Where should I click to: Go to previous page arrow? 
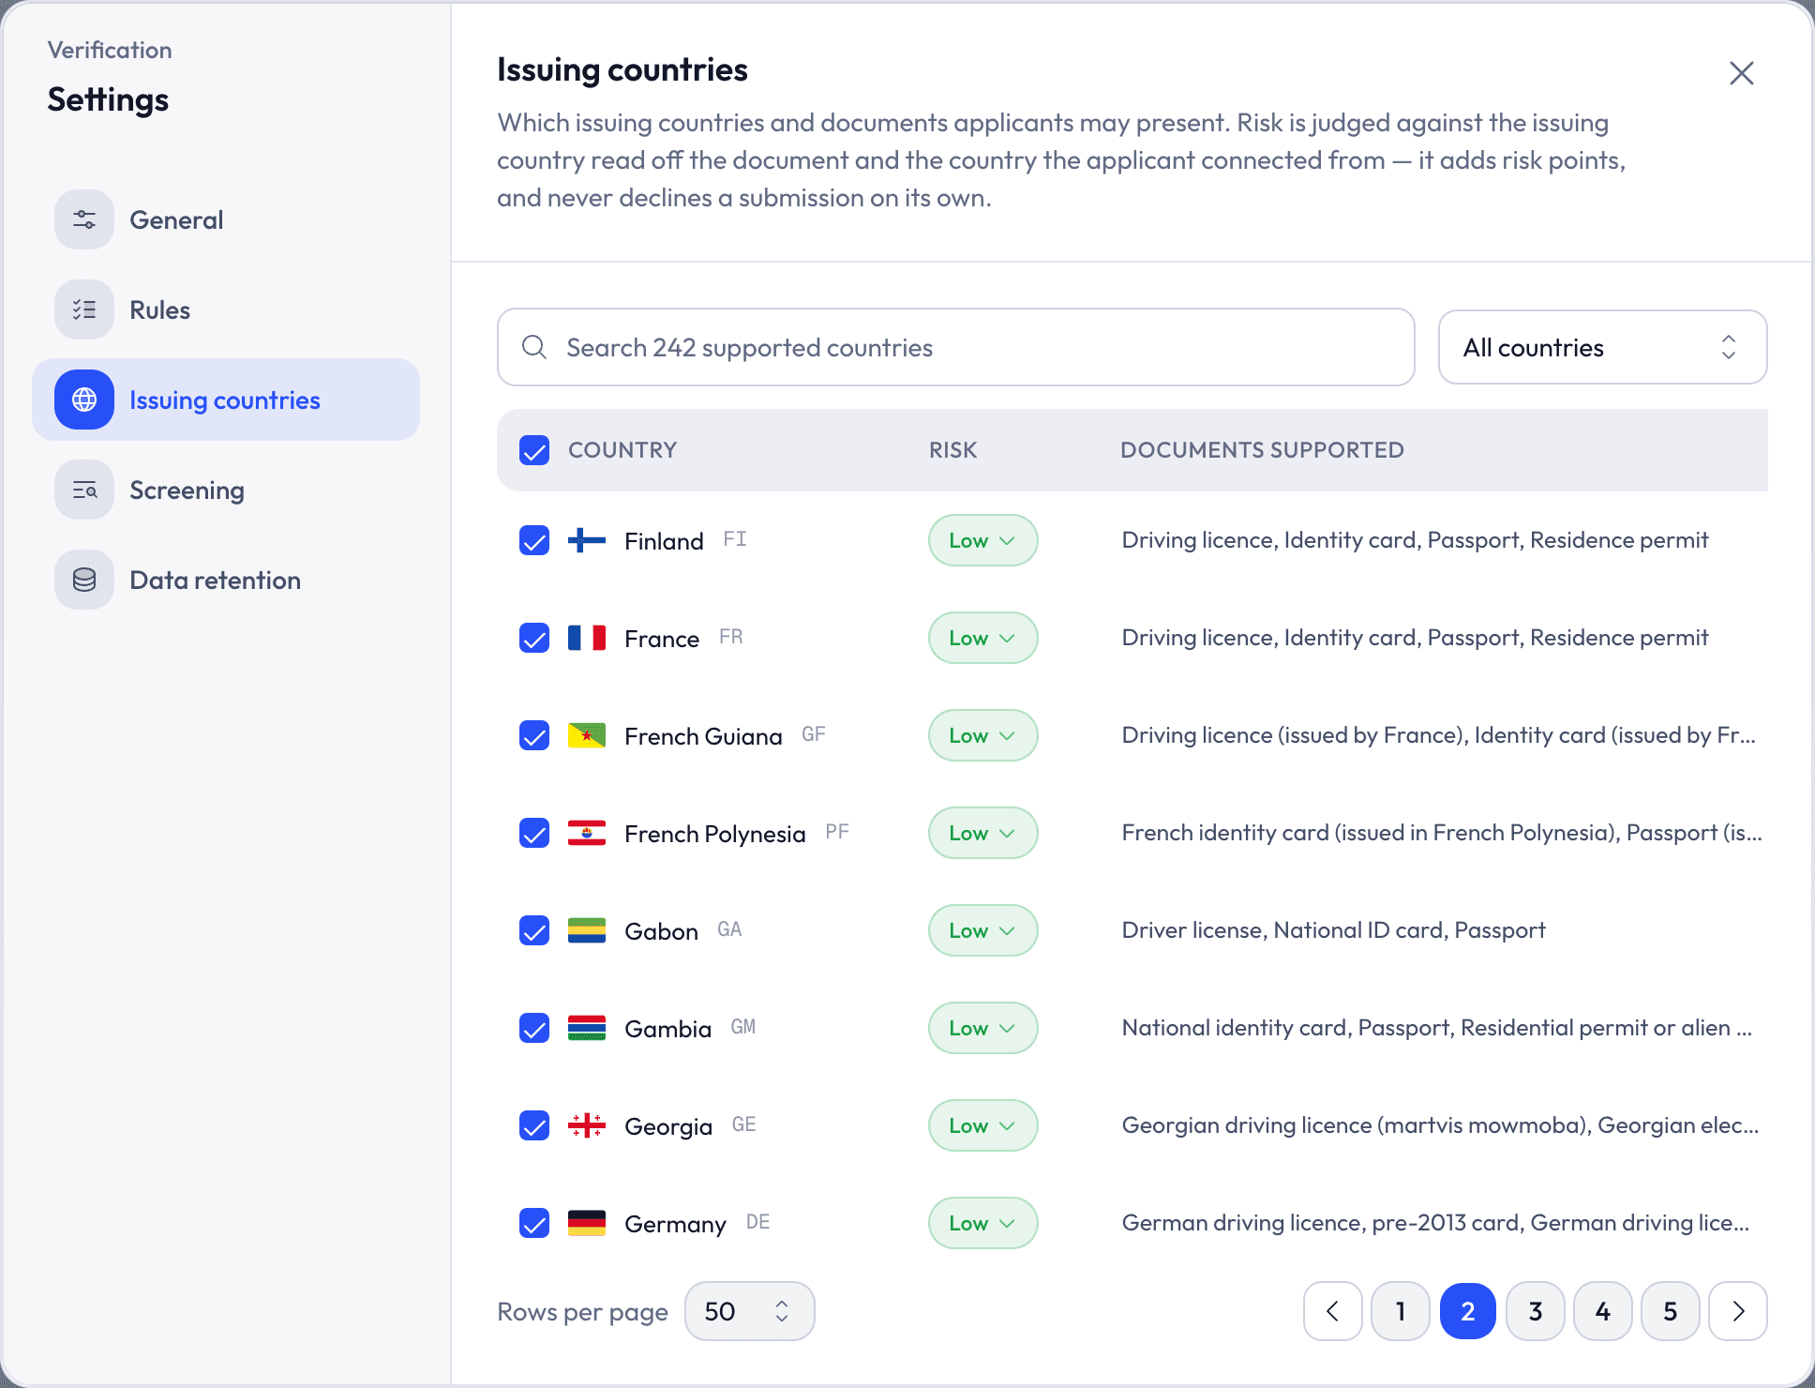tap(1333, 1311)
